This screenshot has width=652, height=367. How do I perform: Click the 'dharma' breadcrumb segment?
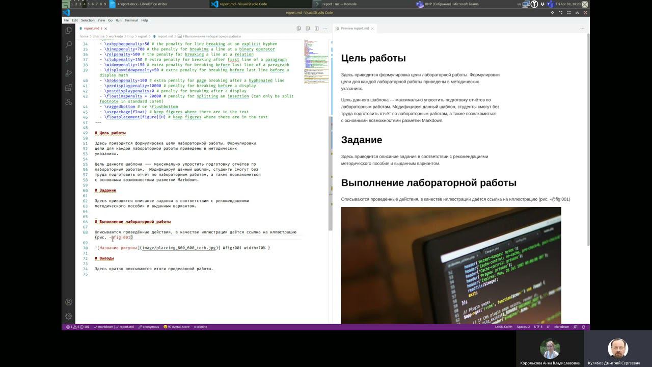click(98, 37)
